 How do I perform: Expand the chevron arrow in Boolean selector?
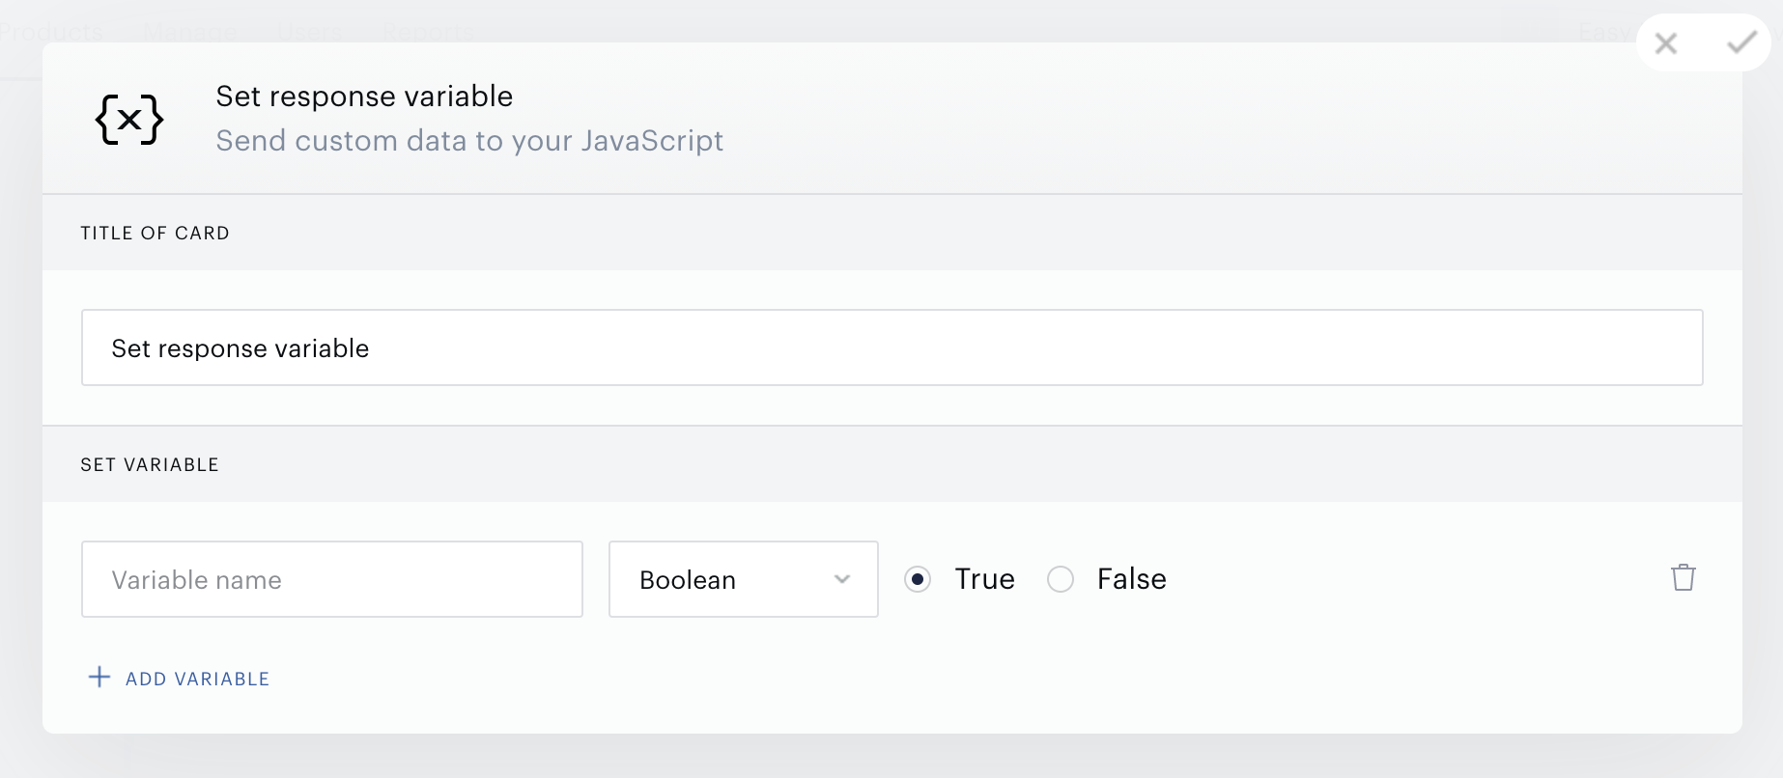(x=842, y=579)
